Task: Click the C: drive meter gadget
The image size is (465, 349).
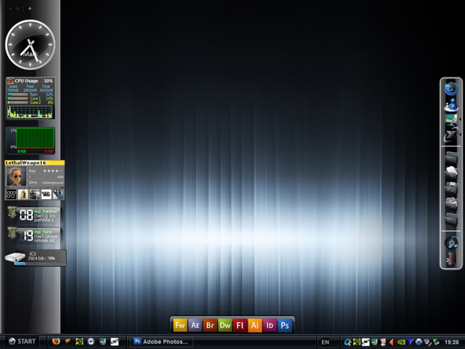Action: point(36,258)
